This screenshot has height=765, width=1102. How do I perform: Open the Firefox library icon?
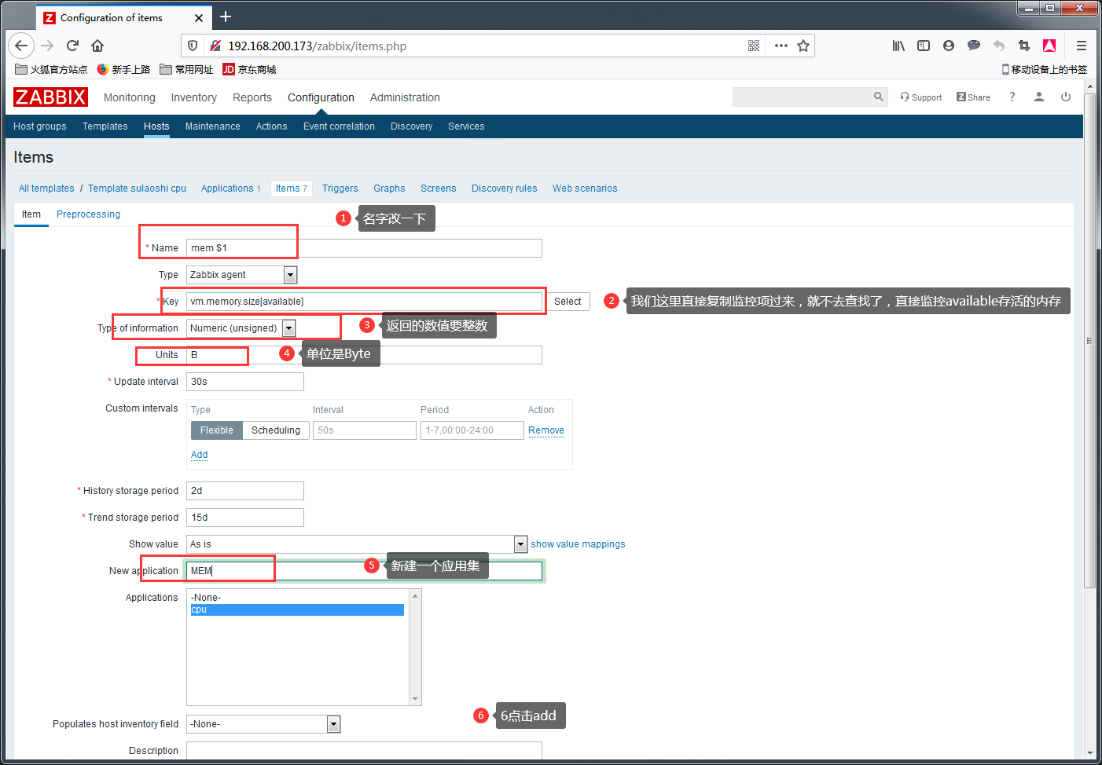click(898, 46)
